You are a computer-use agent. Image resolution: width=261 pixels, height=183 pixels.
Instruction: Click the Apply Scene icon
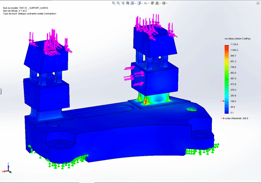tap(157, 3)
